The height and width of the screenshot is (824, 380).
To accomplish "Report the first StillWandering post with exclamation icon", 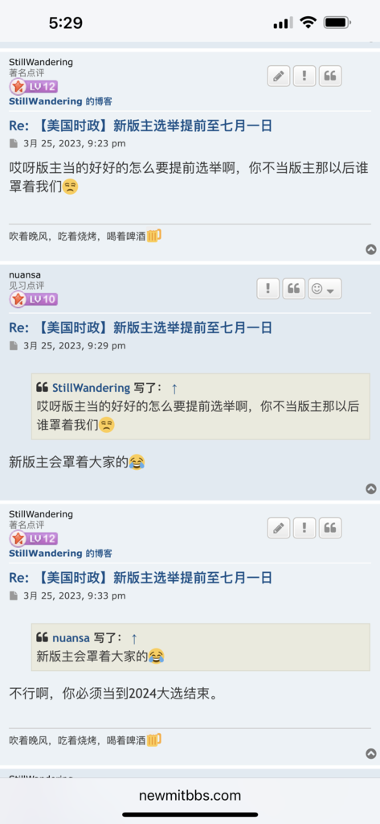I will tap(304, 76).
